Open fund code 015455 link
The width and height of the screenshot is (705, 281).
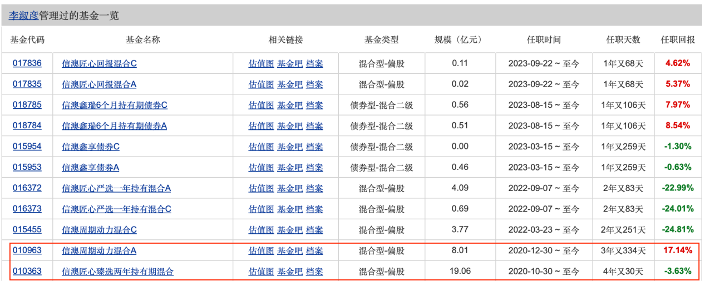coord(27,230)
